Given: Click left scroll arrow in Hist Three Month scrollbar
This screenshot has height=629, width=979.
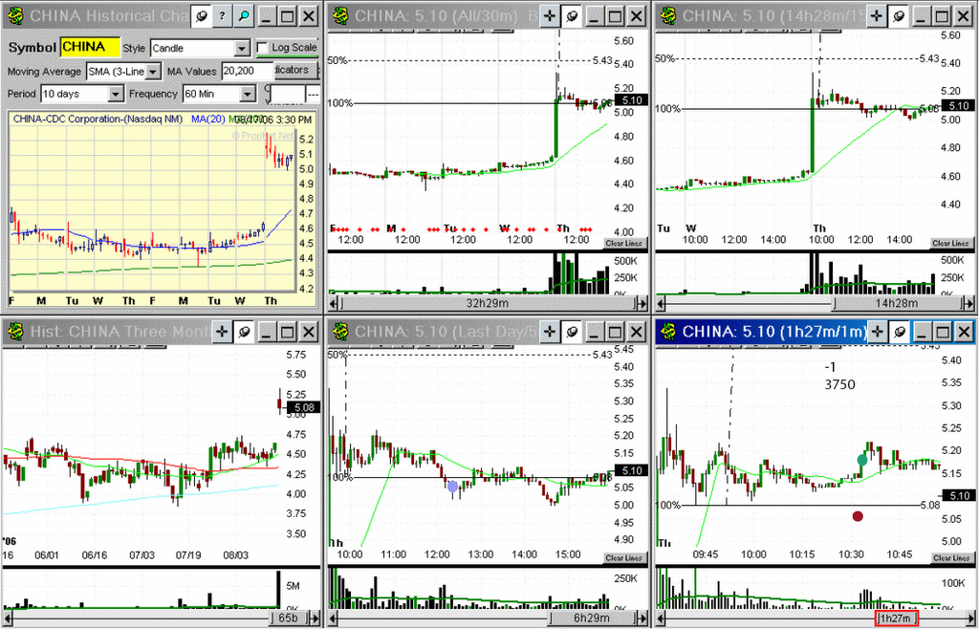Looking at the screenshot, I should click(x=8, y=618).
